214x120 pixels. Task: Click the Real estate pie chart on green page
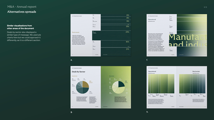[118, 87]
